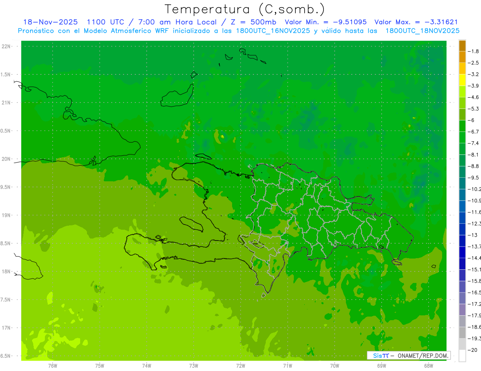Click the '-6.7' legend value
This screenshot has width=481, height=371.
point(473,132)
